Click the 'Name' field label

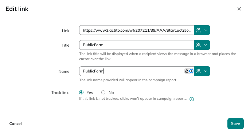click(64, 71)
